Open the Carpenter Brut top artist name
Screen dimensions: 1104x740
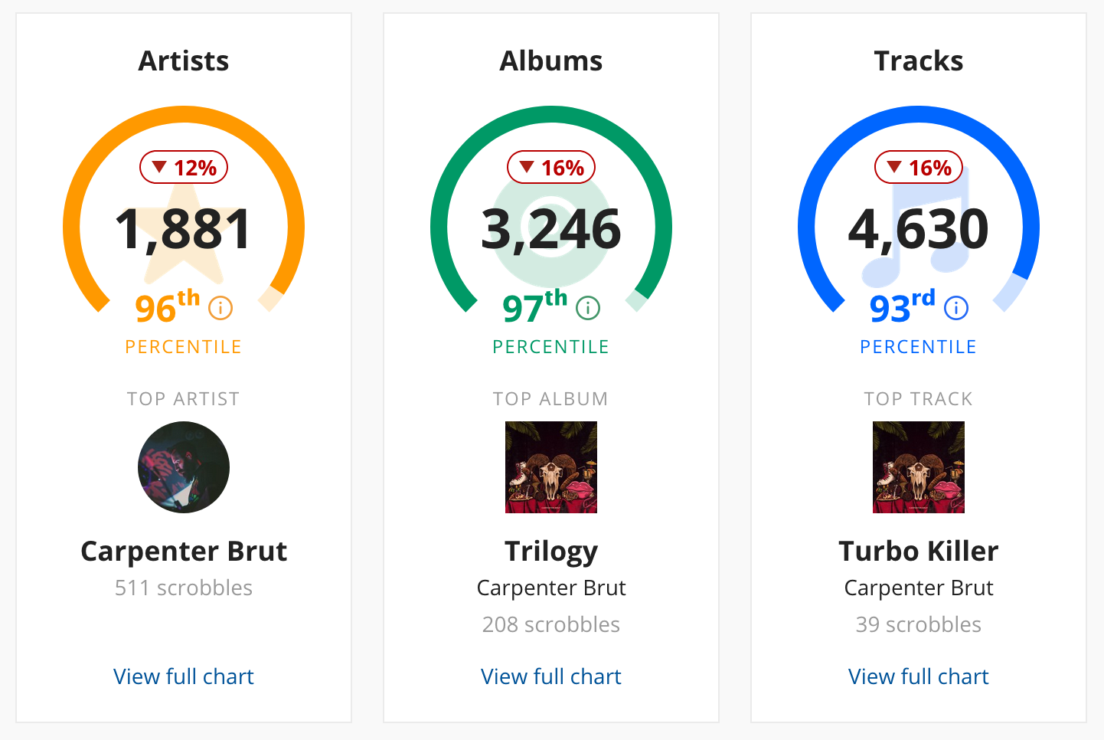[184, 551]
